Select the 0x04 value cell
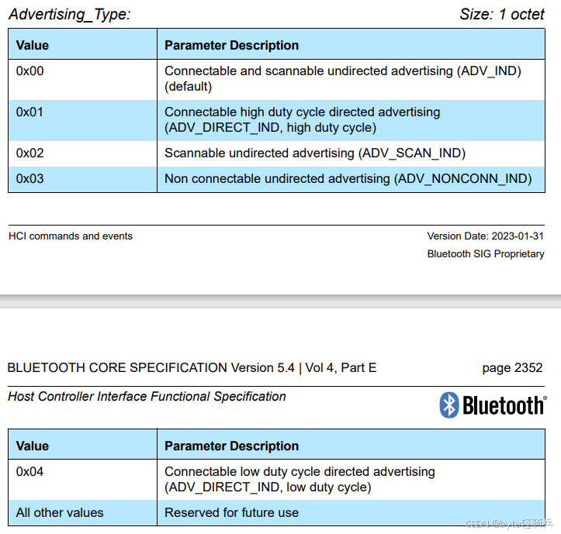This screenshot has height=534, width=561. pos(30,471)
